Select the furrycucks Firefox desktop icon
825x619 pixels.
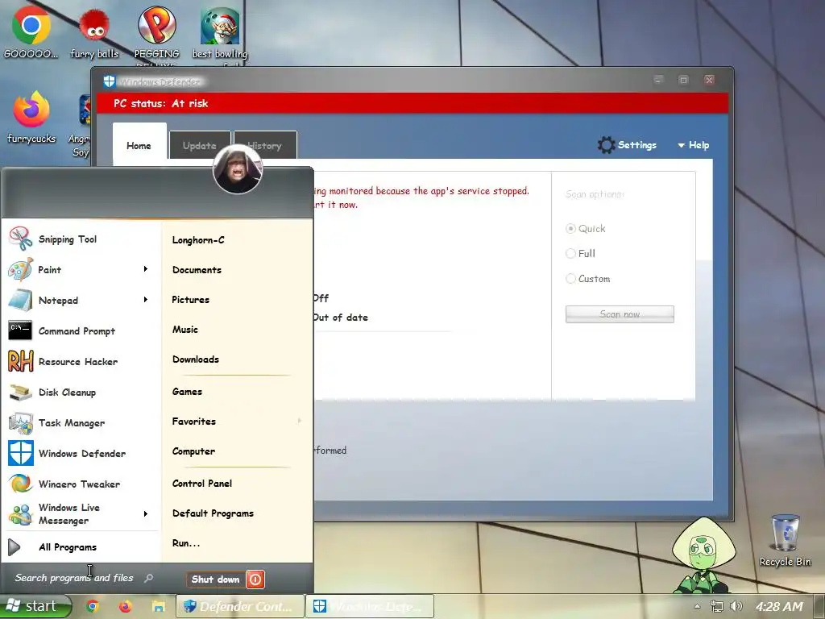click(31, 118)
